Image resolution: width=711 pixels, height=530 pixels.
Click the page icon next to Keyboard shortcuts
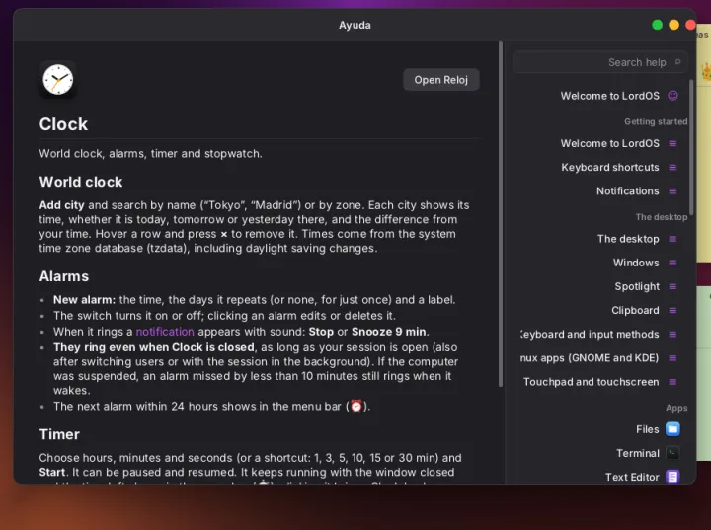[x=672, y=168]
